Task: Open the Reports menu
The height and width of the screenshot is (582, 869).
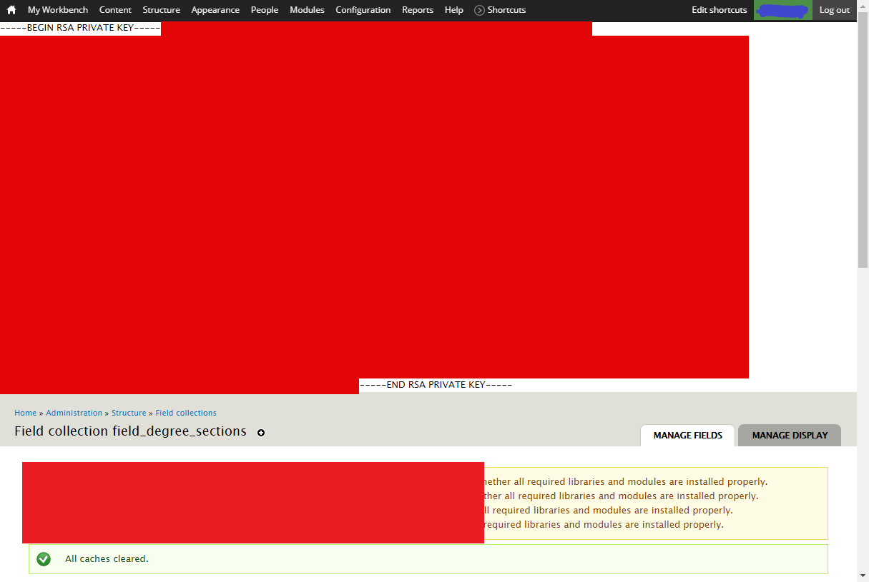Action: click(418, 10)
